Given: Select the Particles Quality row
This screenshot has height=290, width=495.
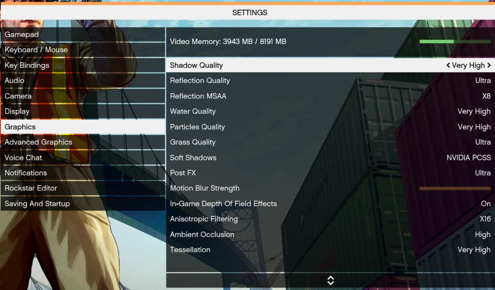Looking at the screenshot, I should coord(331,127).
